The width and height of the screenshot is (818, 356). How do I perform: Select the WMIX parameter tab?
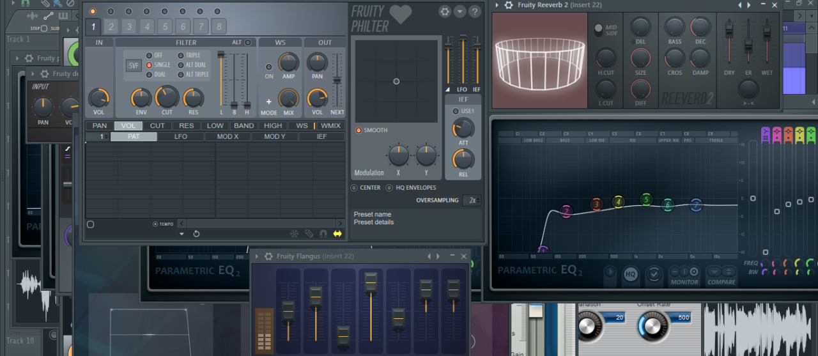point(330,126)
